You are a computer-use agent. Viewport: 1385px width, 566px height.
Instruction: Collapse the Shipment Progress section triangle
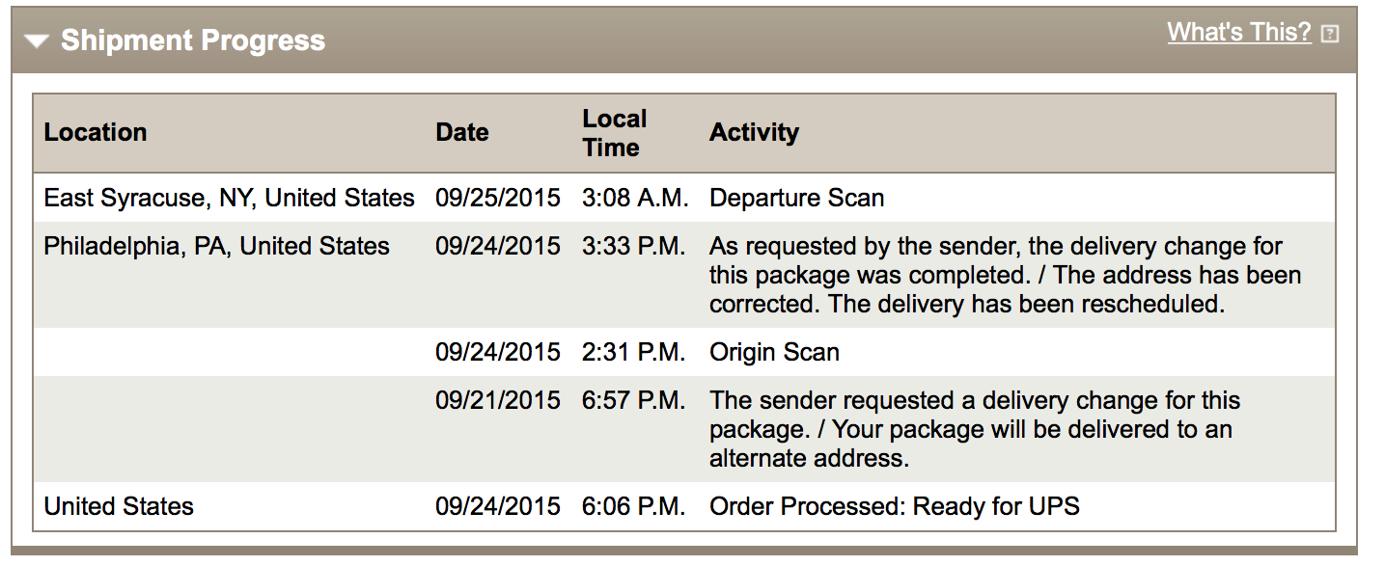pos(38,41)
